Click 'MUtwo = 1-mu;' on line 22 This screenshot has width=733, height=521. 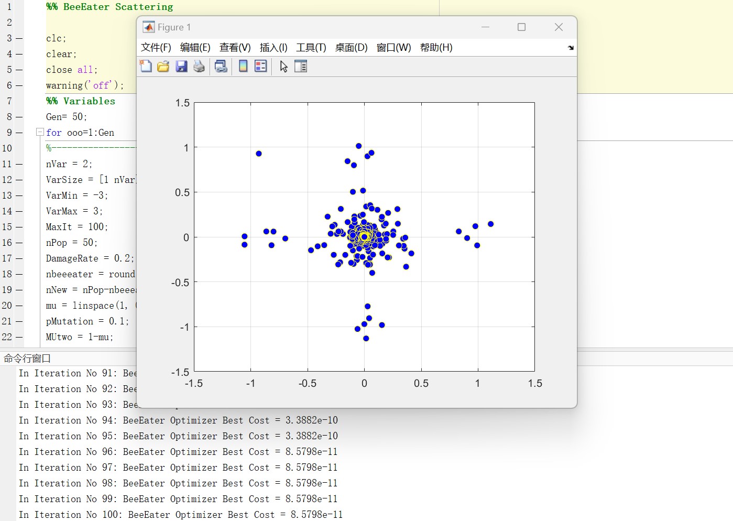coord(80,337)
